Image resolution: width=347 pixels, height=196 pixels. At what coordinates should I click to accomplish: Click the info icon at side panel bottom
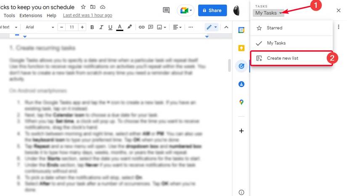[241, 192]
